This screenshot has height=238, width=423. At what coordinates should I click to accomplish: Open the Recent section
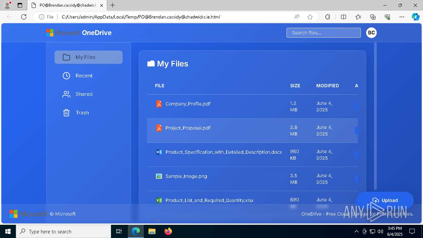point(89,76)
